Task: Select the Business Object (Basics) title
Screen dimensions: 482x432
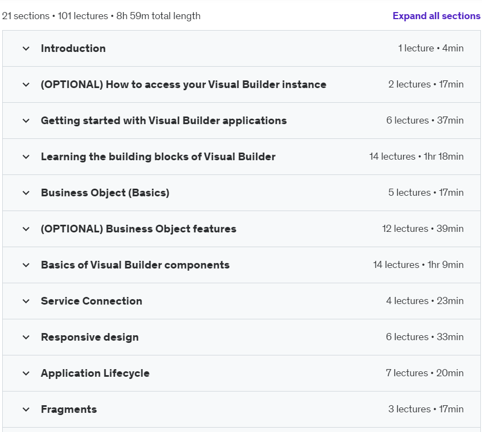Action: [105, 192]
